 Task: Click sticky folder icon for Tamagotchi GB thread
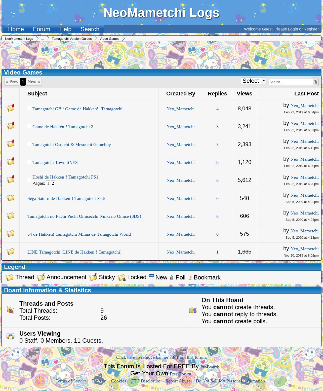click(11, 108)
